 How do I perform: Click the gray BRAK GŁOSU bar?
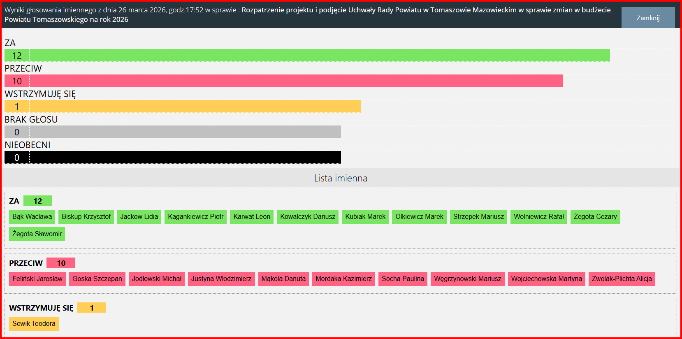(x=173, y=132)
